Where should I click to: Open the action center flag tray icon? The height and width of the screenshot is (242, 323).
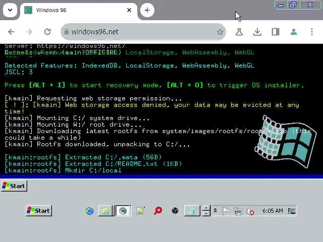[x=226, y=211]
